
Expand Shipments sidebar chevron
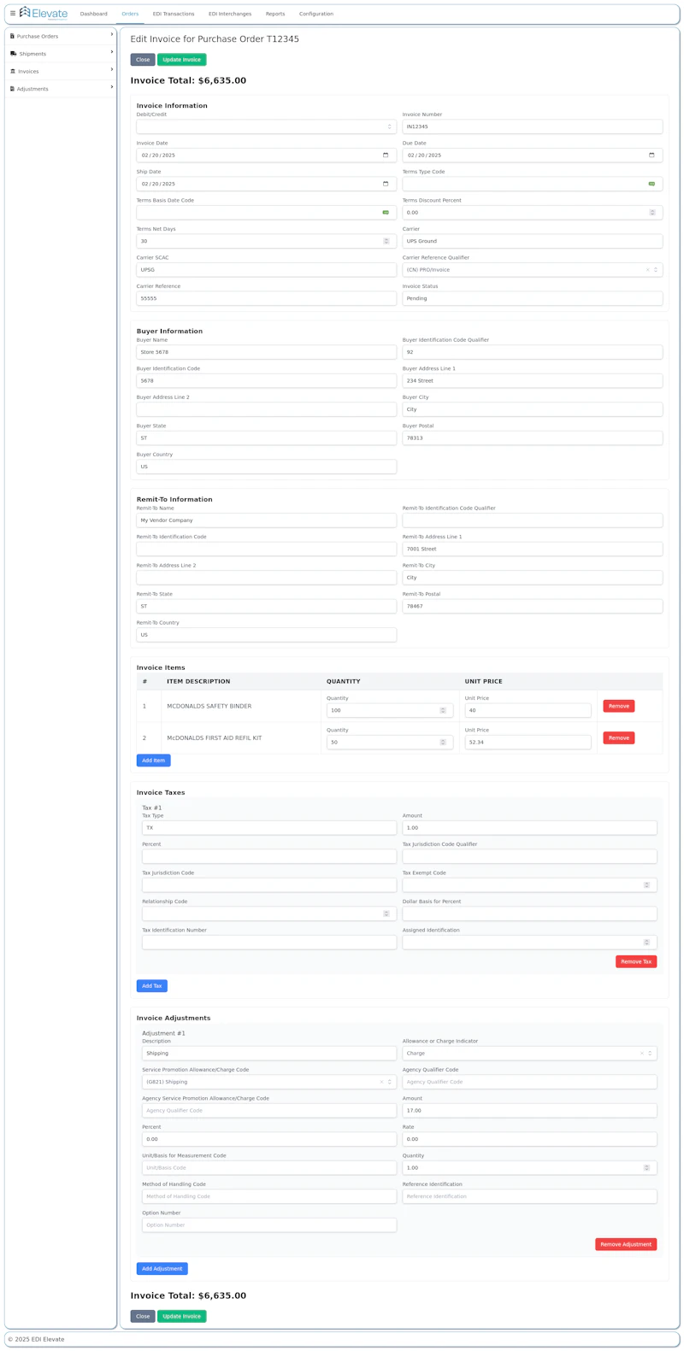[112, 52]
